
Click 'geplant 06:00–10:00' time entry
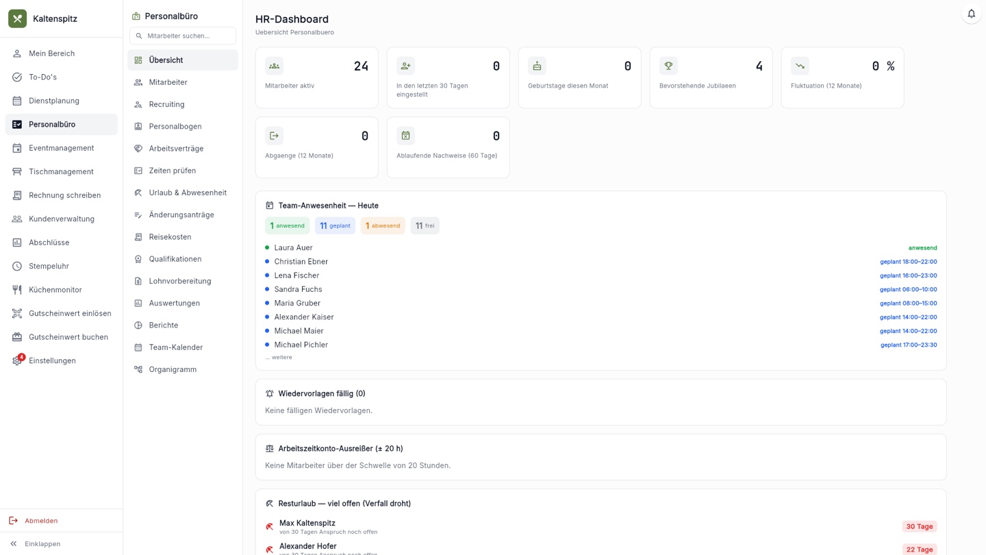click(909, 289)
